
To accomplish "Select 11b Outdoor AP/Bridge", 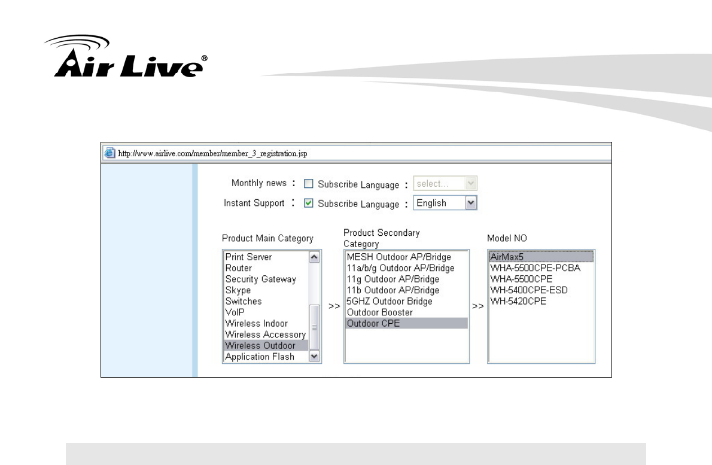I will [x=406, y=290].
